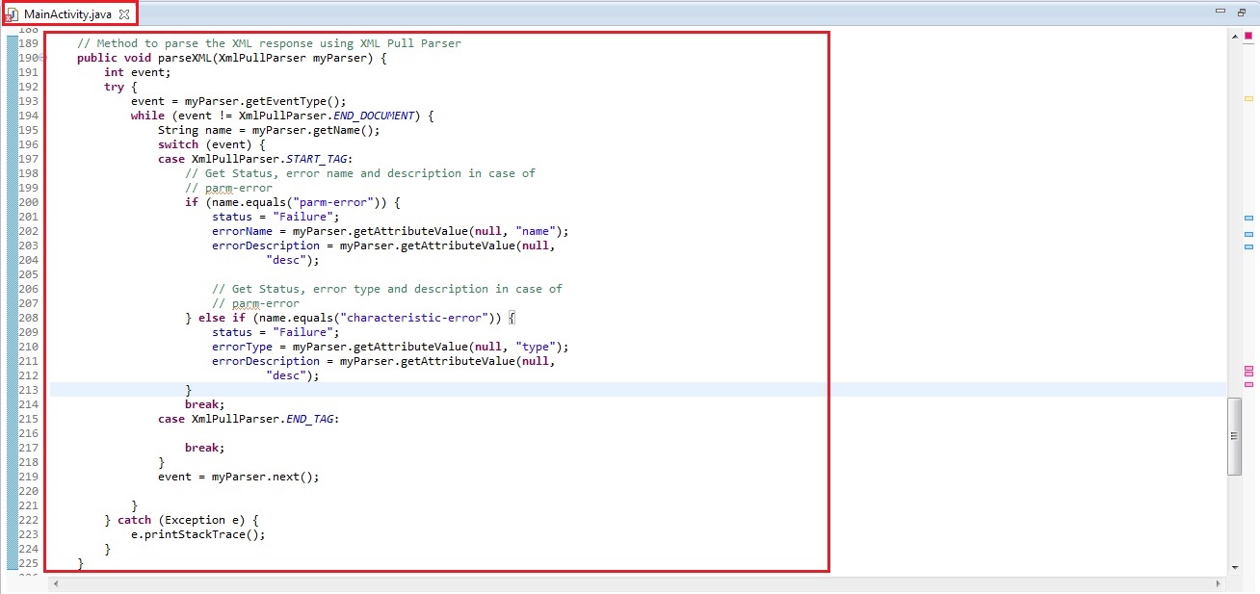Click the topmost blue marker in the overview ruler
This screenshot has height=594, width=1260.
1248,219
